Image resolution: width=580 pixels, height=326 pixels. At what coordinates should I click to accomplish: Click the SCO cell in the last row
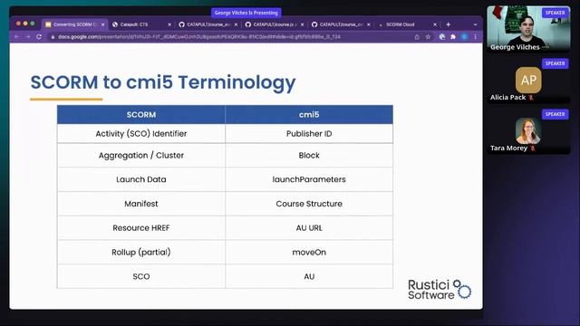coord(141,276)
